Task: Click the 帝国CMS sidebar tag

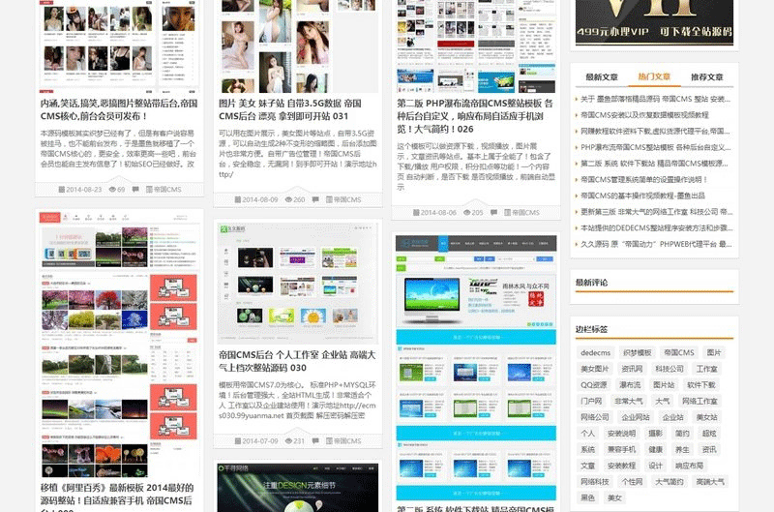Action: click(x=679, y=352)
